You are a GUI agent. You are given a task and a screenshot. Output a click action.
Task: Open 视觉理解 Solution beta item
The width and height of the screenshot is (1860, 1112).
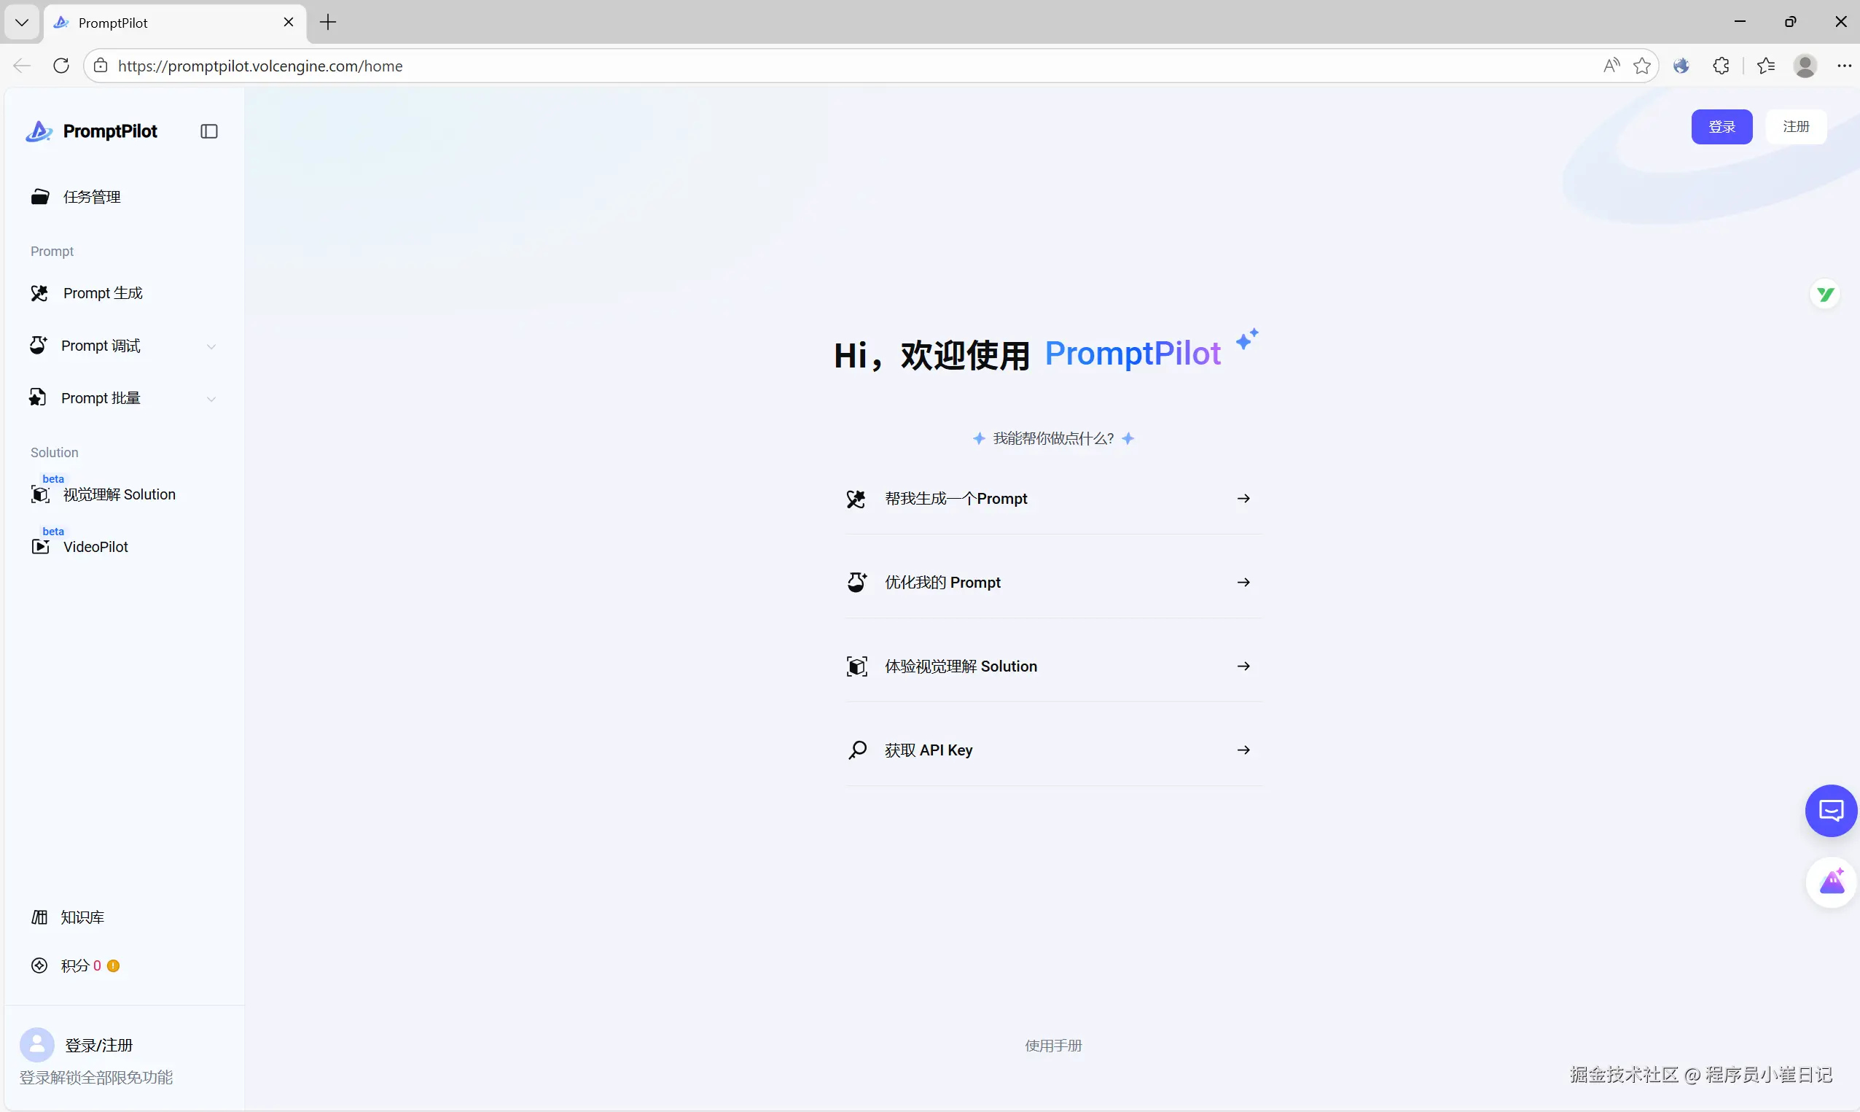(118, 494)
